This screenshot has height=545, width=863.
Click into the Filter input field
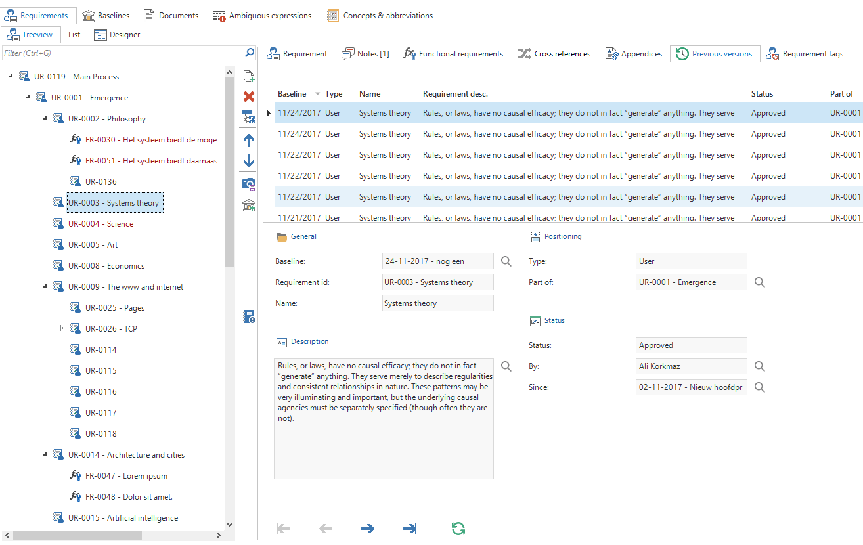pos(122,53)
